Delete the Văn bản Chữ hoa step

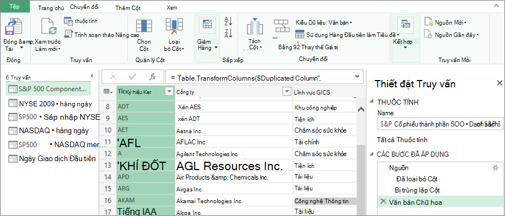point(384,201)
